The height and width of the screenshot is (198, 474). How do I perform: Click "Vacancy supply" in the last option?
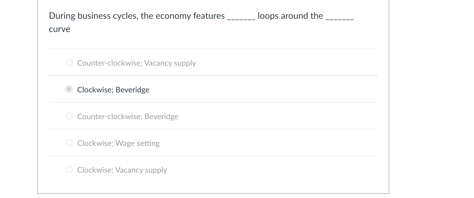(x=141, y=170)
